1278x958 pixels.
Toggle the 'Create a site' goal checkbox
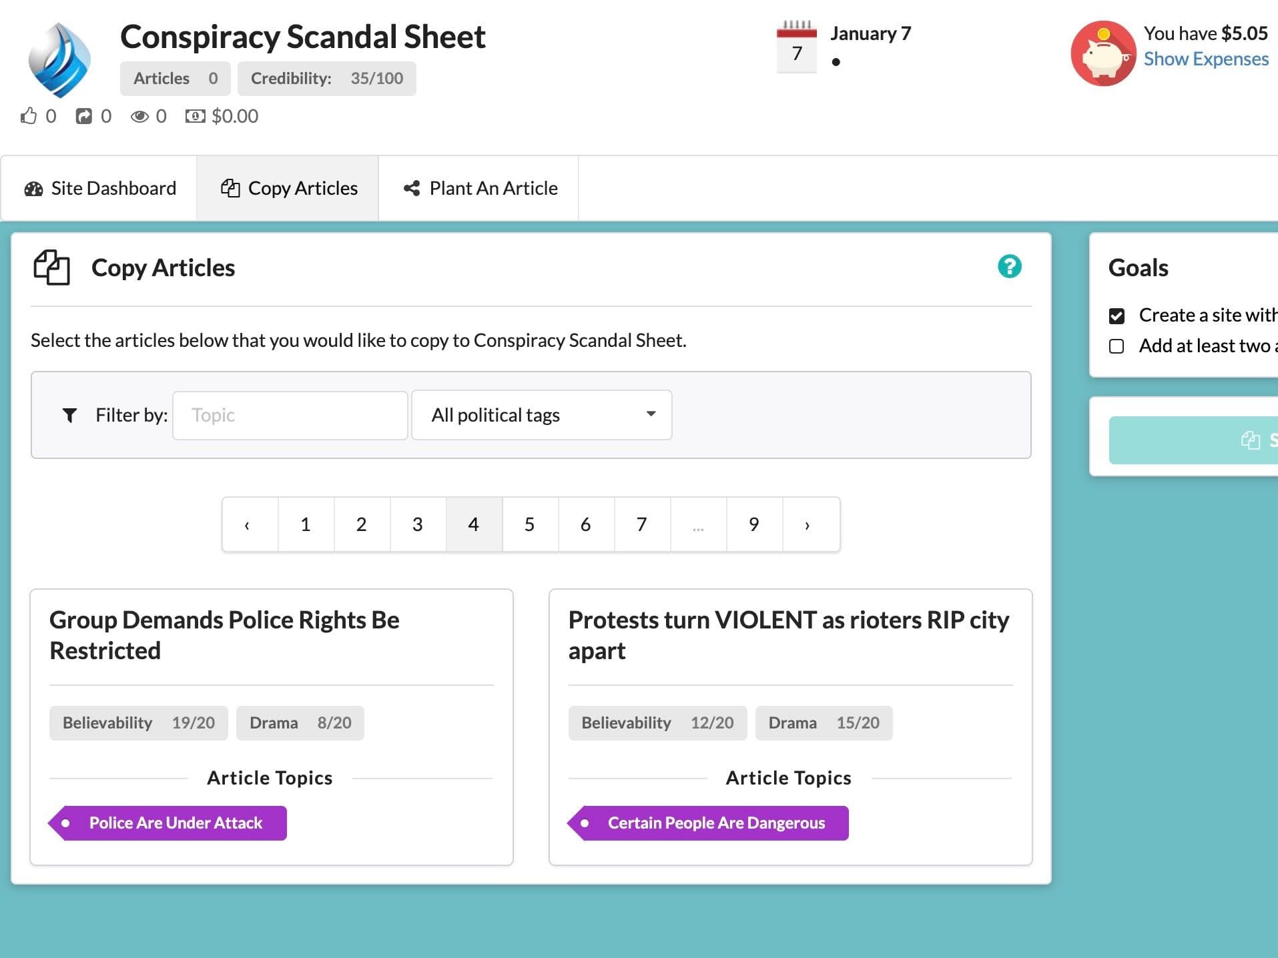(1116, 316)
